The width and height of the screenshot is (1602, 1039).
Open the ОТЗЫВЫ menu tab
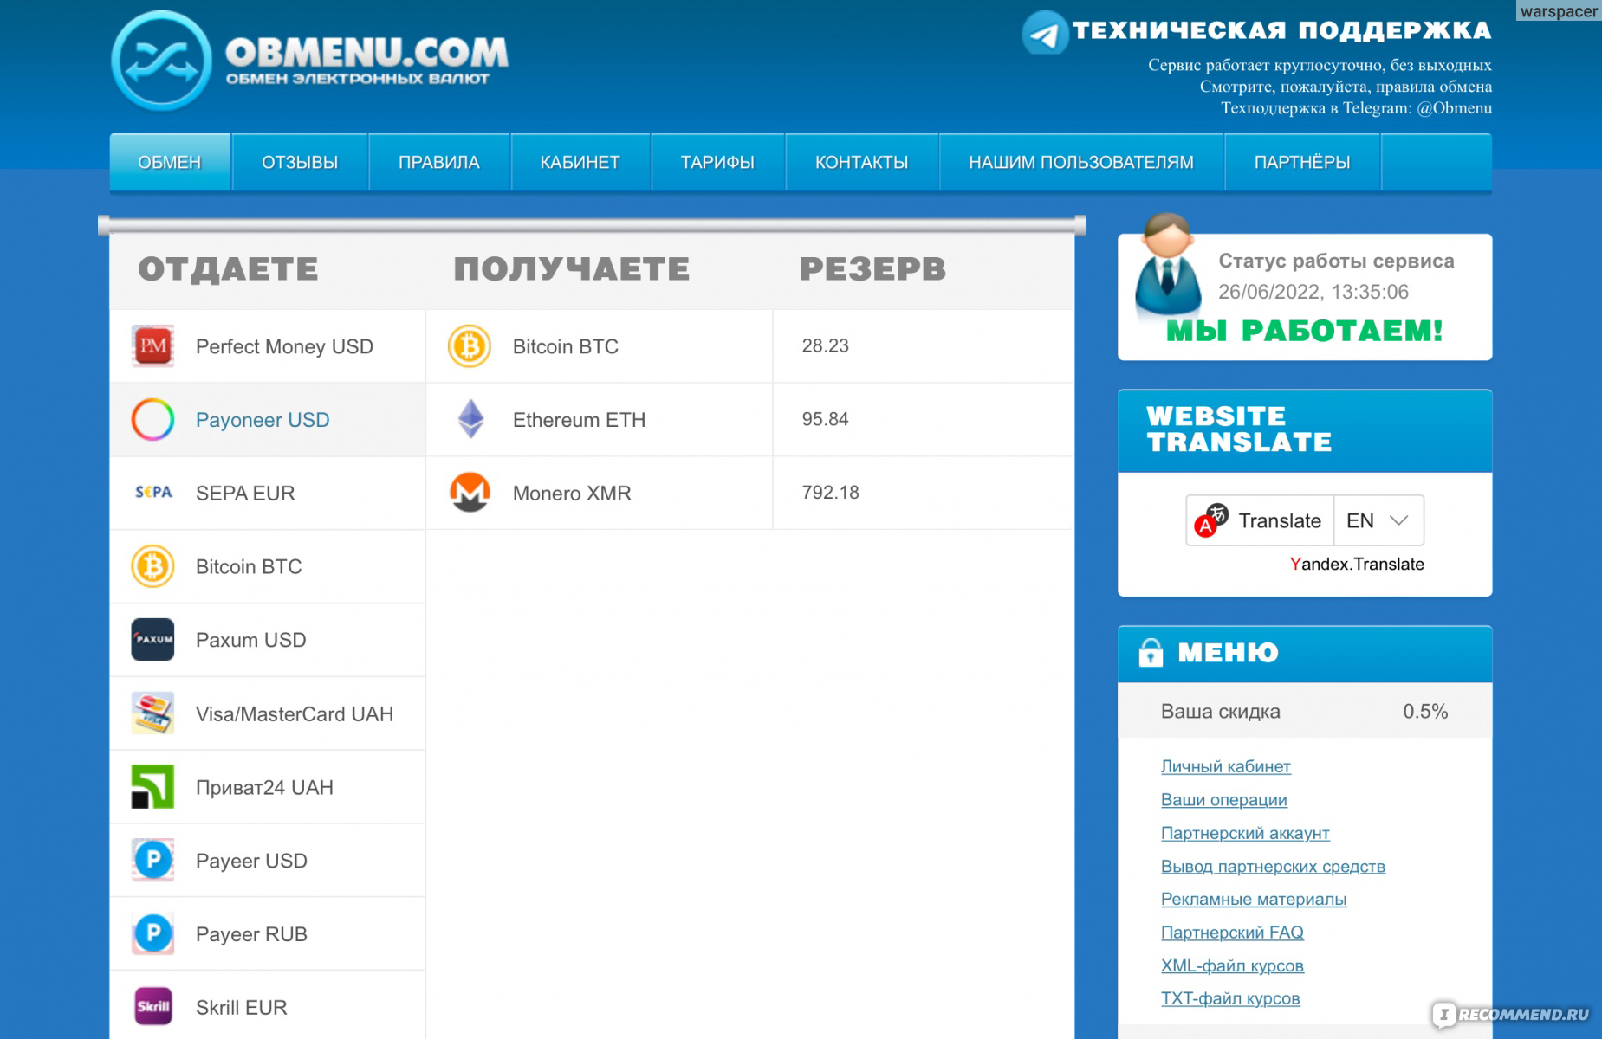[300, 162]
